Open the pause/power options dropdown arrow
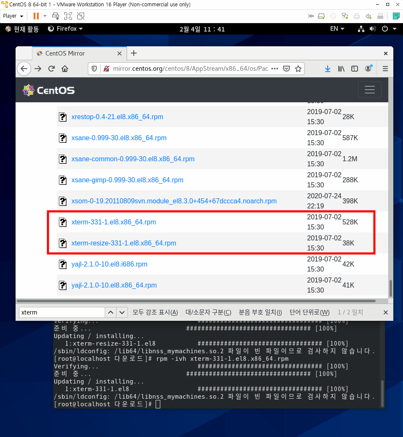403x437 pixels. (45, 16)
